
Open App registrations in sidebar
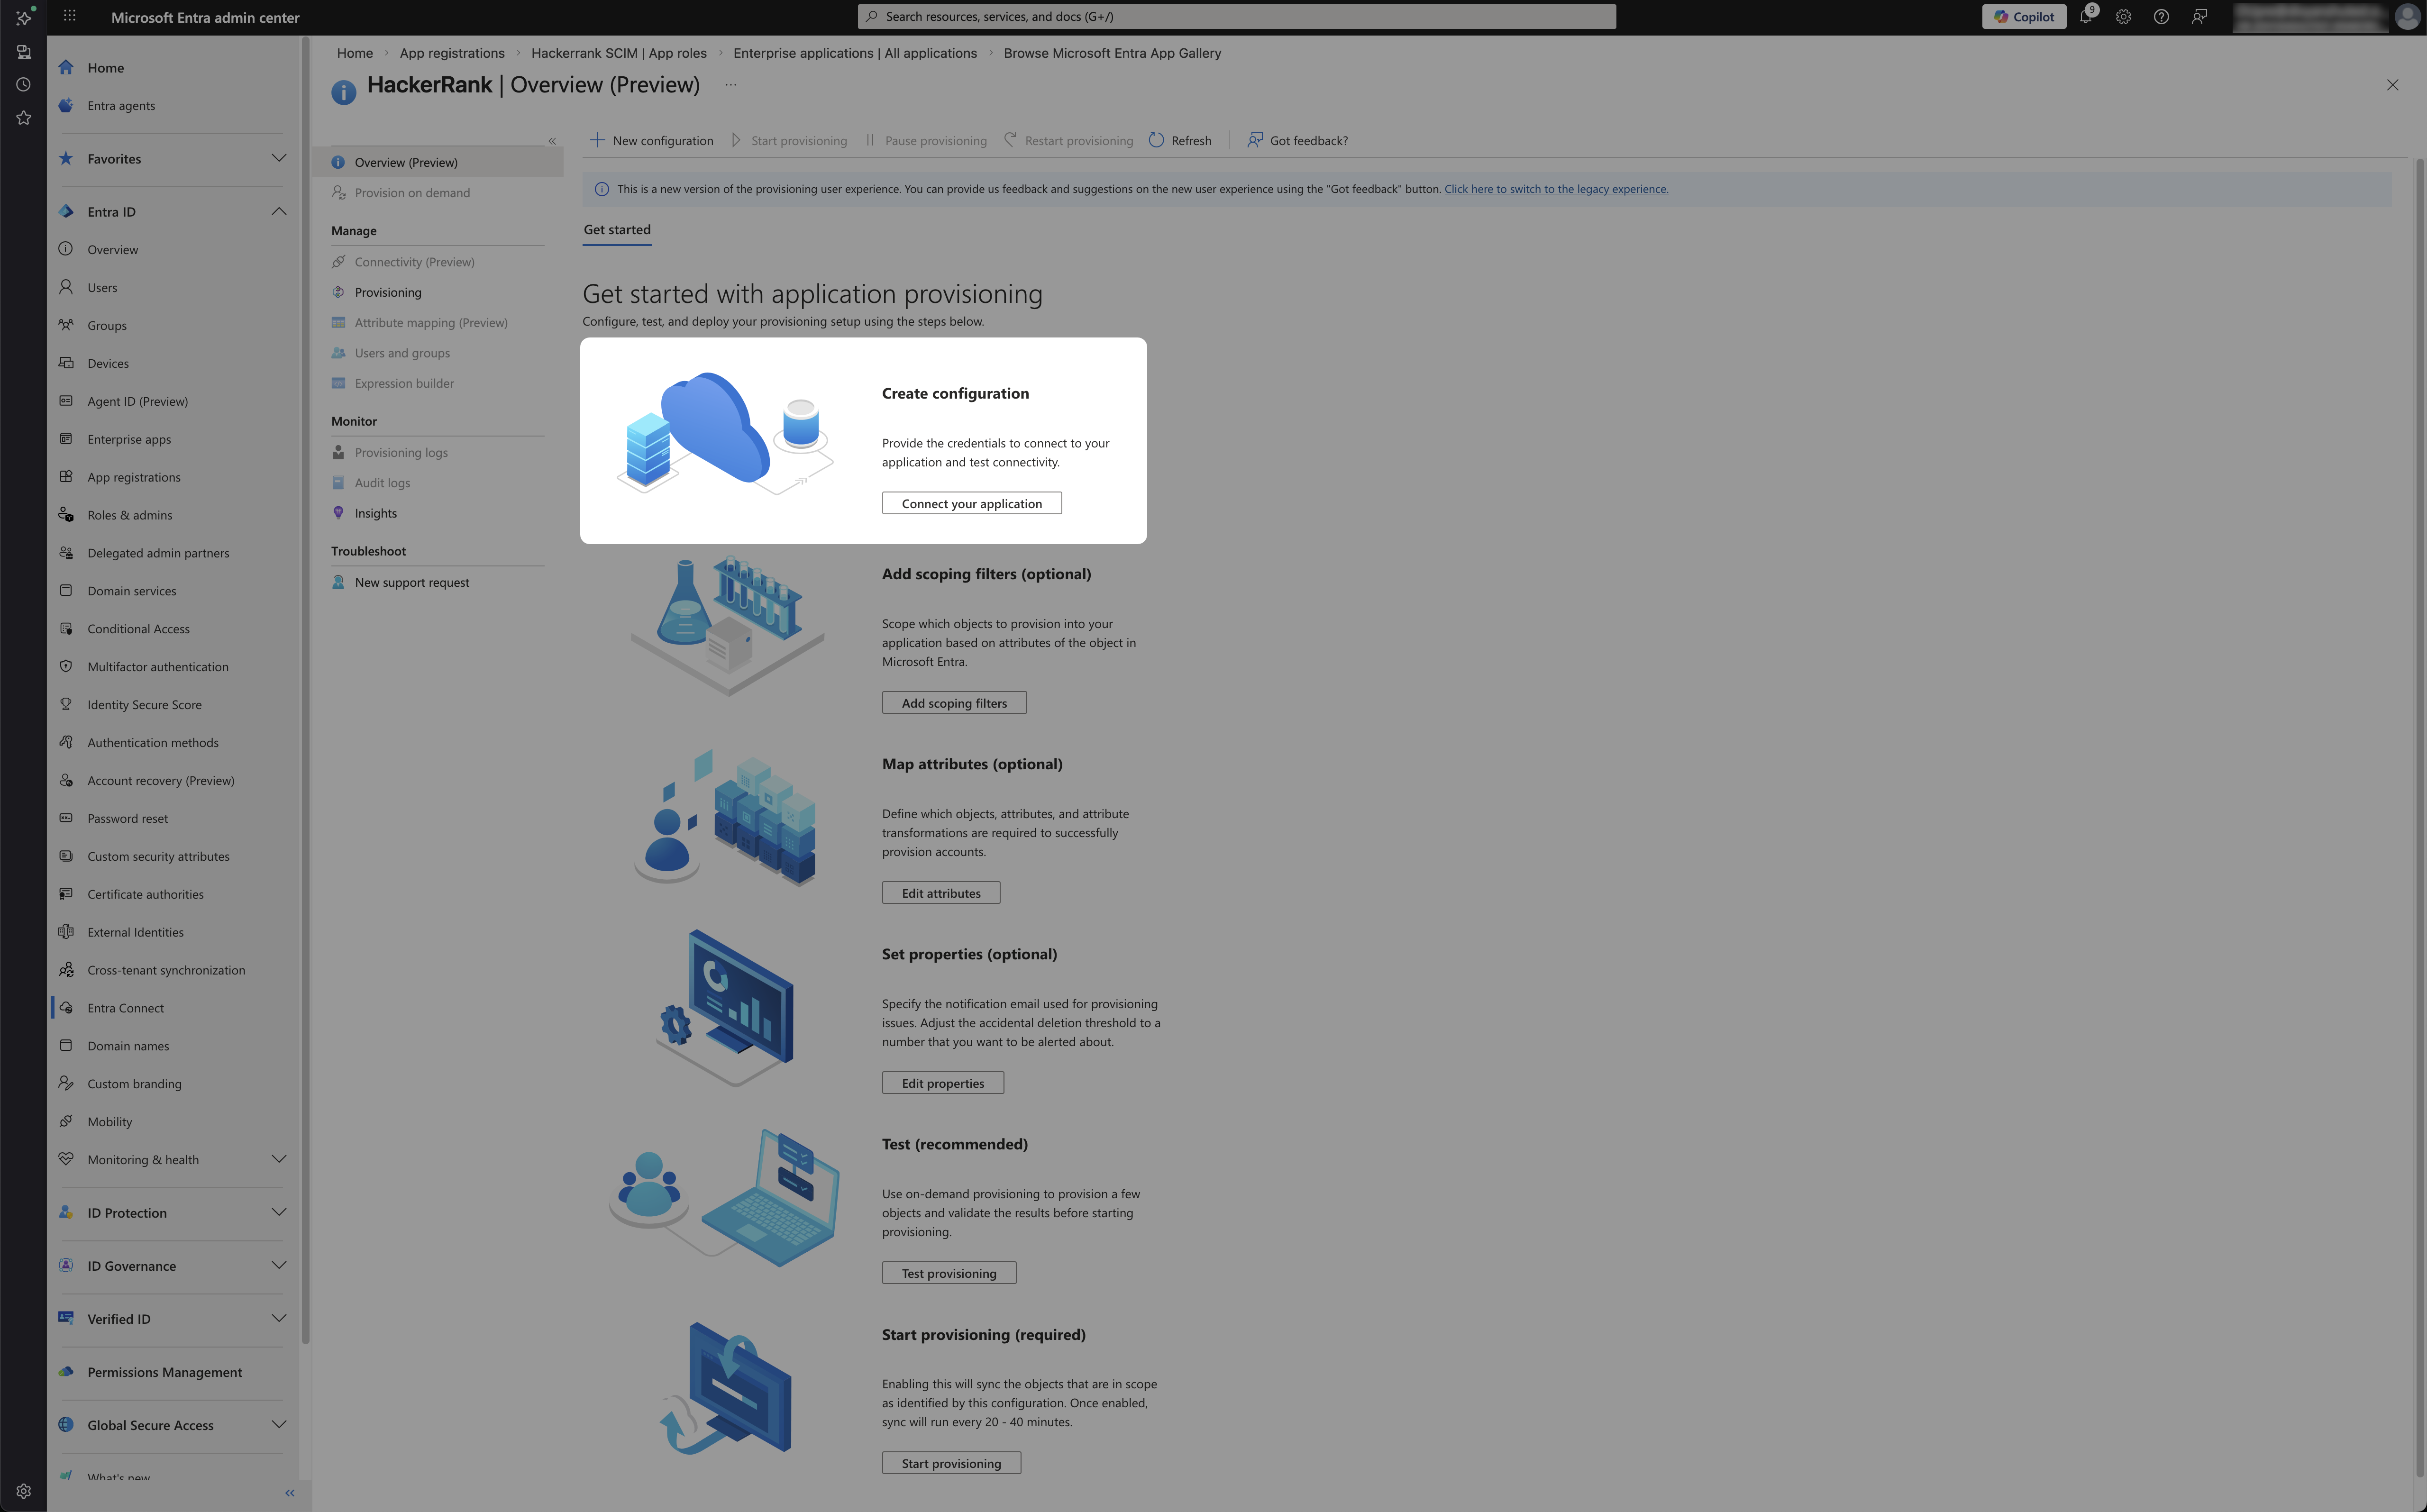tap(134, 477)
